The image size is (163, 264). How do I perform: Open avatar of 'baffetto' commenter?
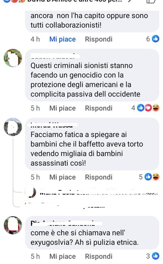(13, 127)
